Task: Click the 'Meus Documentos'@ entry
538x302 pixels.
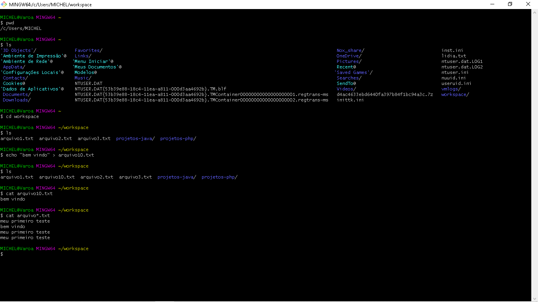Action: coord(97,67)
